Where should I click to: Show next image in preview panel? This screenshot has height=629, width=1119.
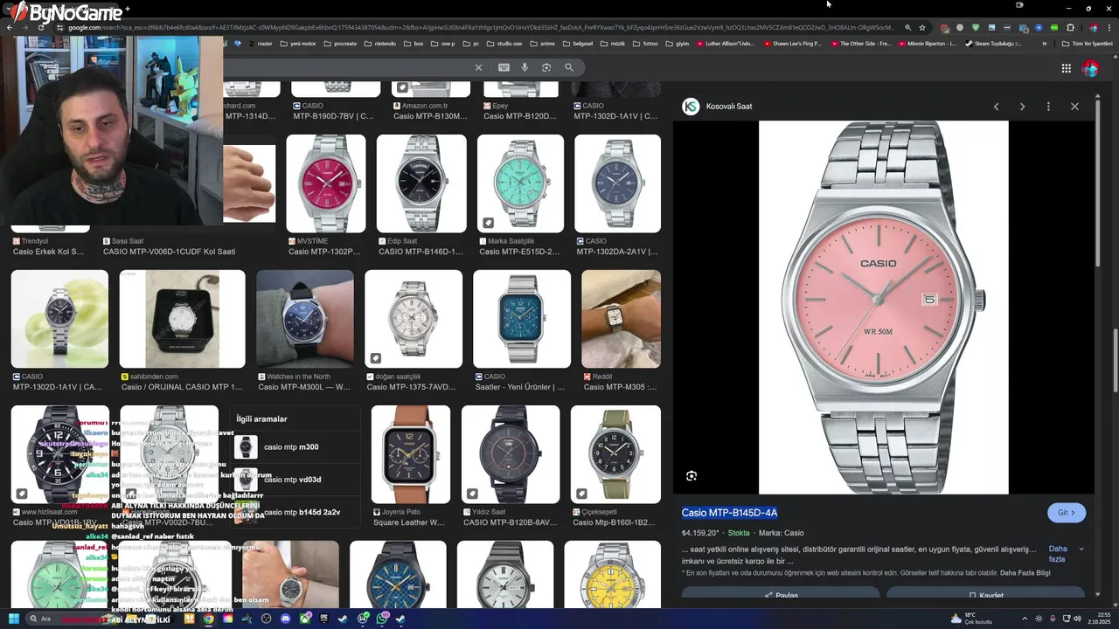(1022, 107)
